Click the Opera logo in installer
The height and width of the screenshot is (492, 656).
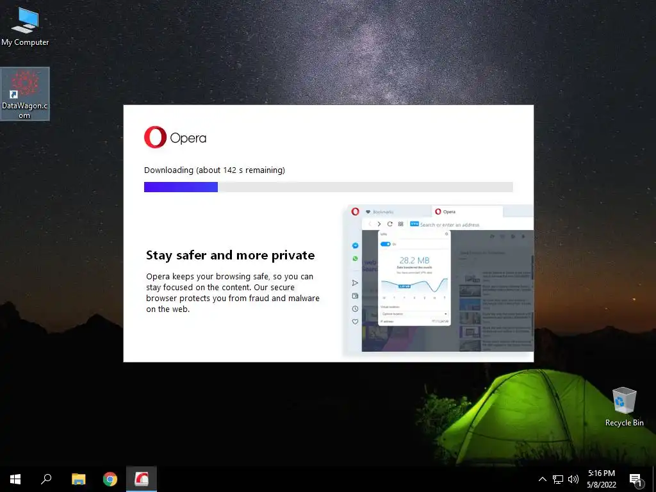pyautogui.click(x=155, y=137)
